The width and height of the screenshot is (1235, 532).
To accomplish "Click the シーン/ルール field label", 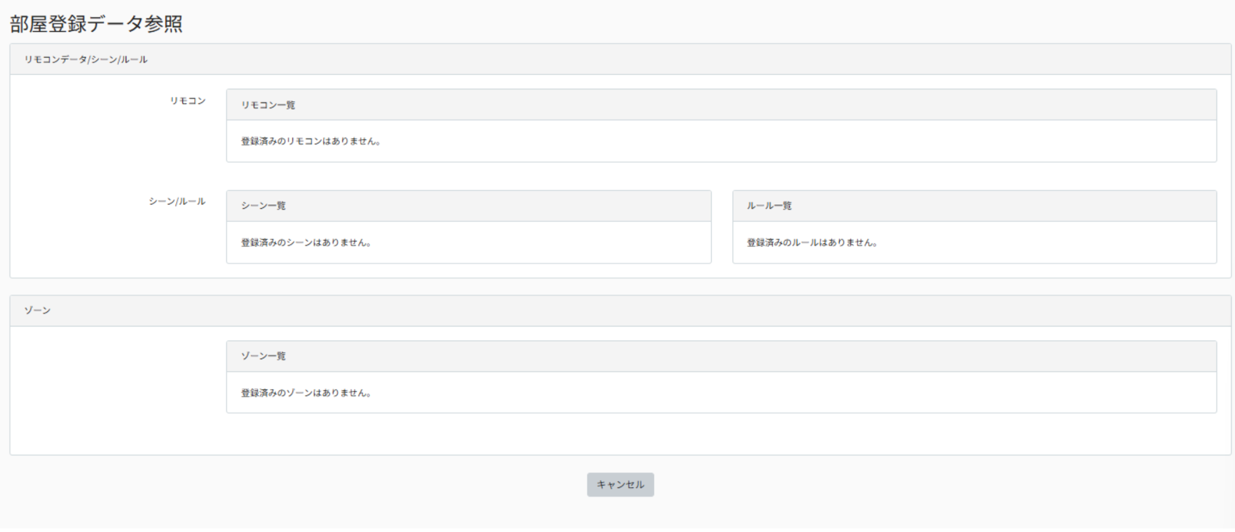I will (177, 201).
